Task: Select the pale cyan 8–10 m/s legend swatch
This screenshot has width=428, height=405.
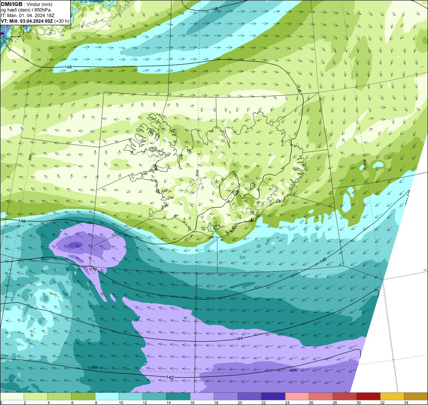Action: click(x=107, y=396)
